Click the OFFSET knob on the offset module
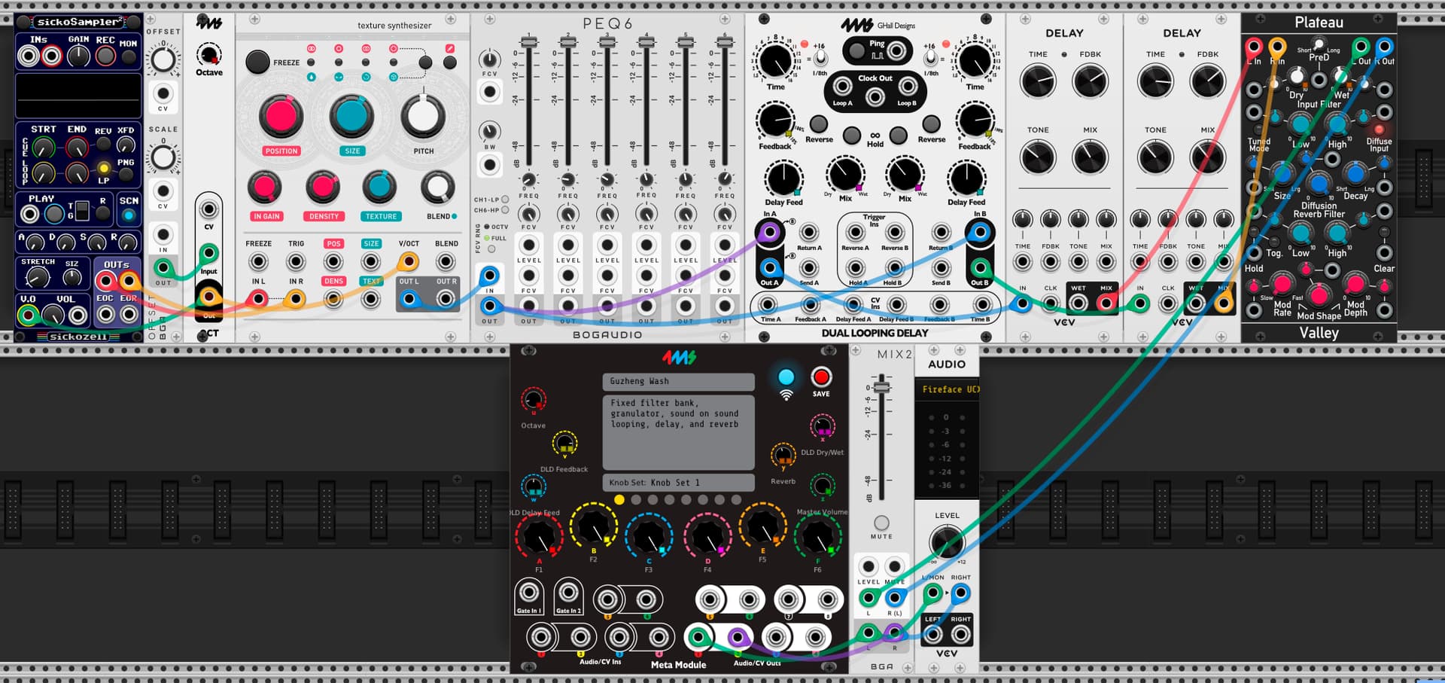Screen dimensions: 1445x683 coord(163,60)
